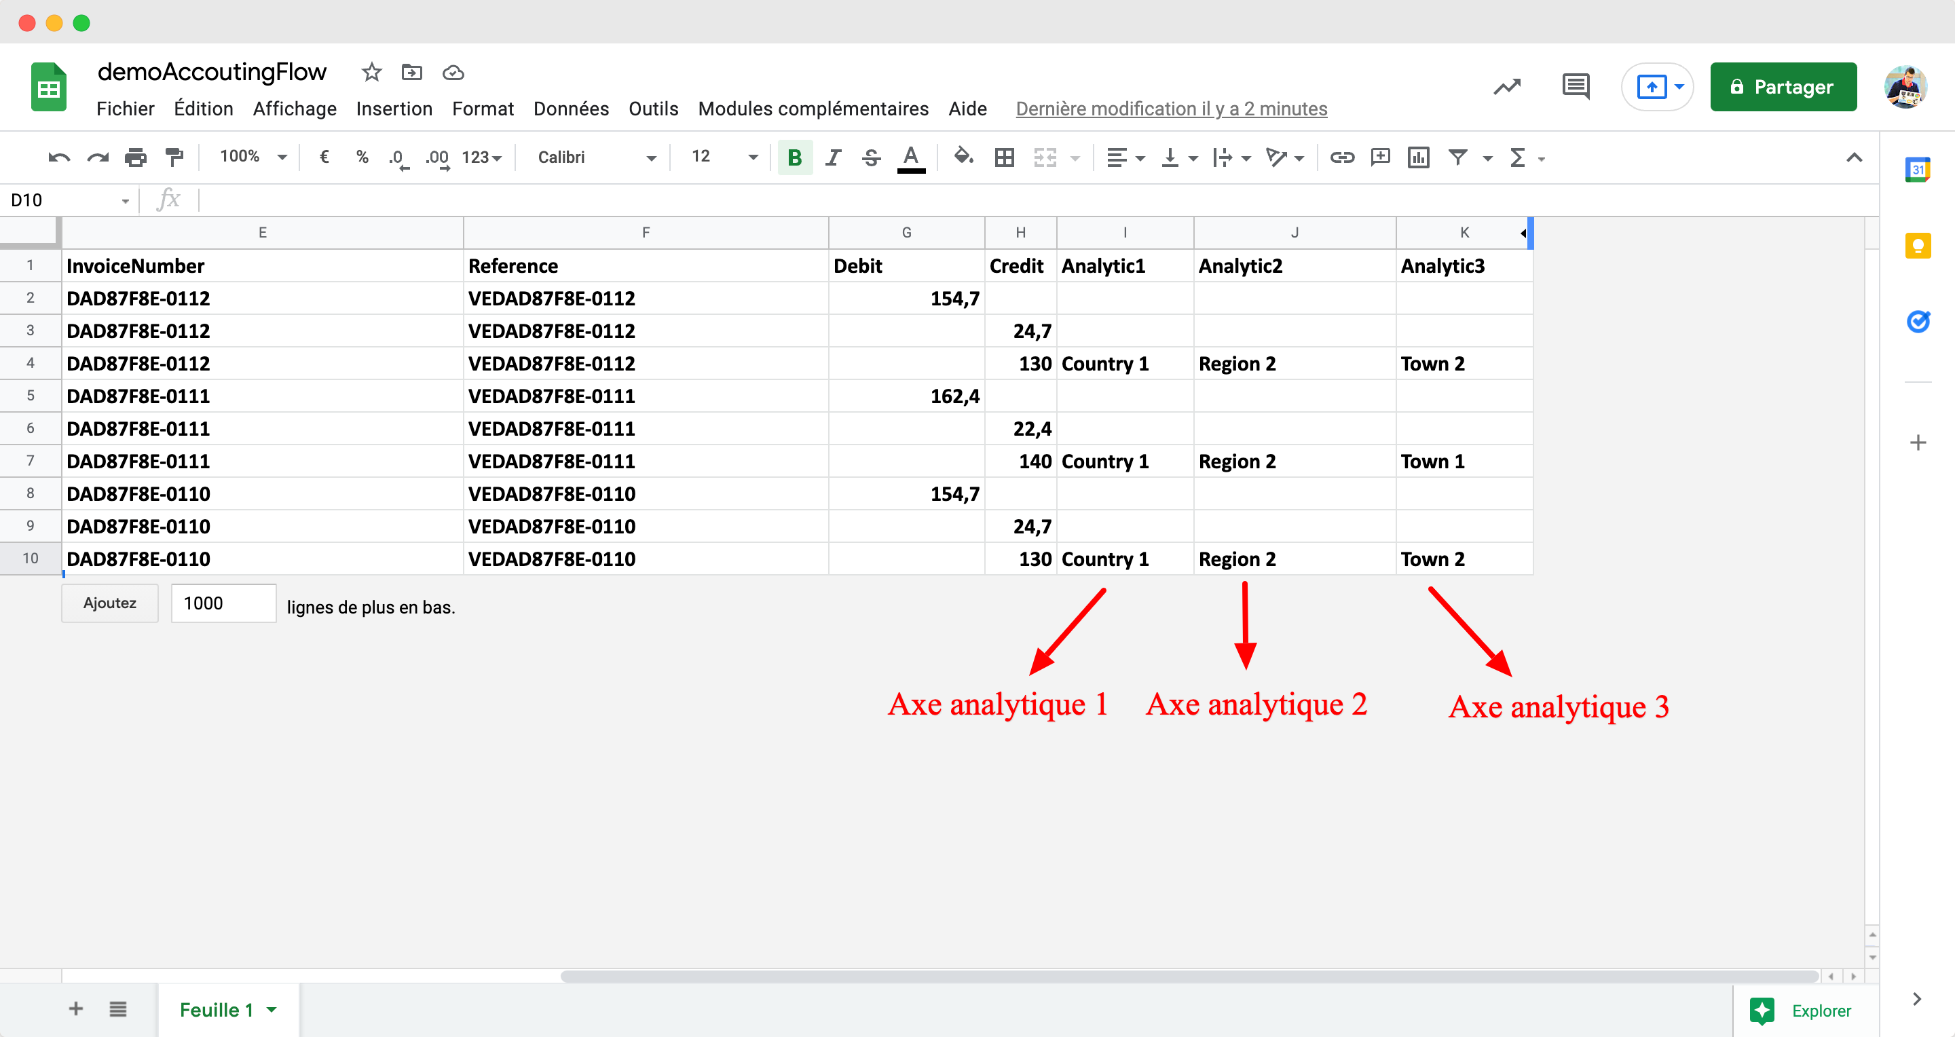Click the Ajoutez rows button
Image resolution: width=1955 pixels, height=1037 pixels.
(110, 603)
